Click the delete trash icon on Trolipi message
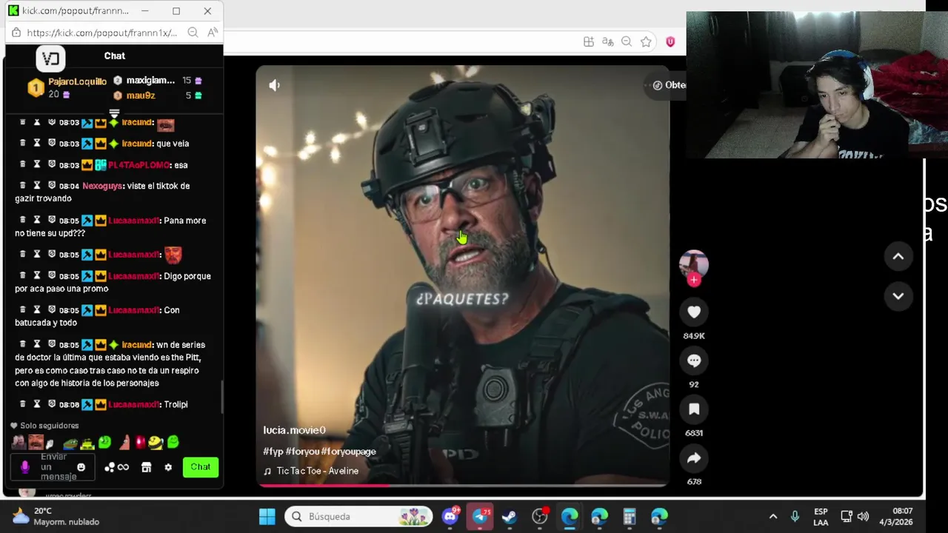Screen dimensions: 948x533 point(22,404)
